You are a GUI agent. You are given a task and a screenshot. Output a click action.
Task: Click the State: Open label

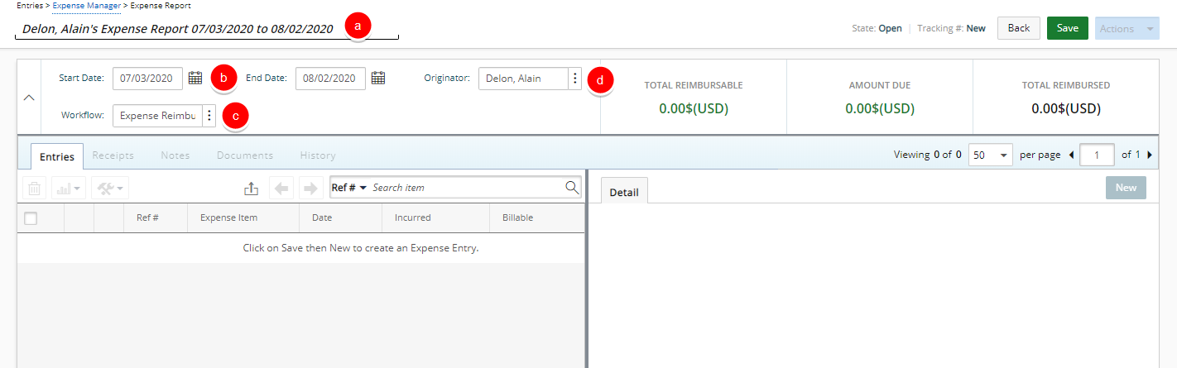click(877, 28)
